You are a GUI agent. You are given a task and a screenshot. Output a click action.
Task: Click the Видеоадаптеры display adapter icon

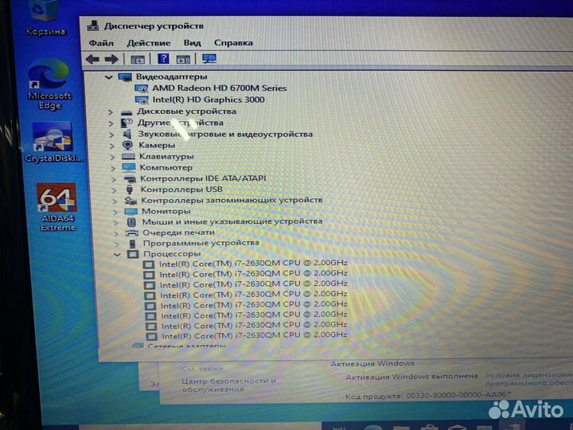click(125, 77)
